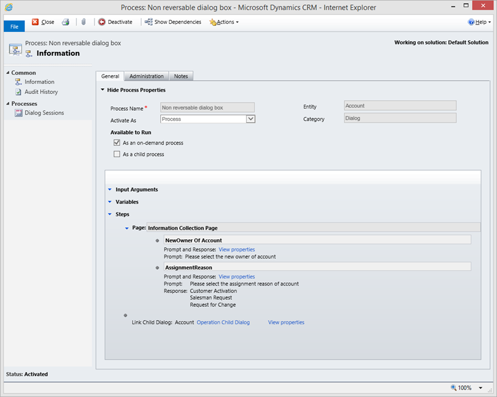Click the Dialog Sessions sidebar icon
The height and width of the screenshot is (397, 497).
[18, 113]
